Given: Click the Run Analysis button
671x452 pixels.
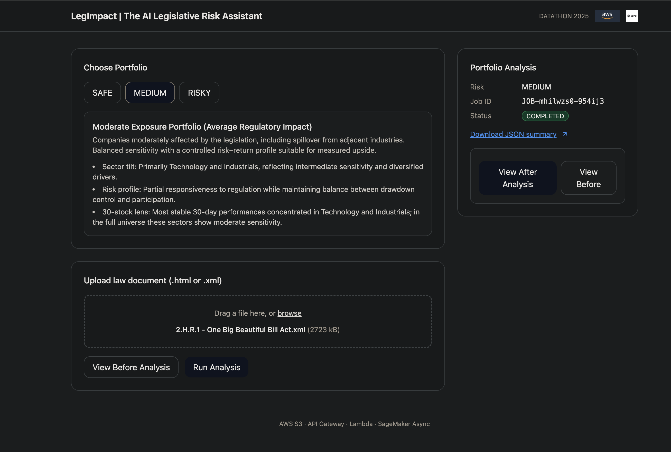Looking at the screenshot, I should (216, 367).
